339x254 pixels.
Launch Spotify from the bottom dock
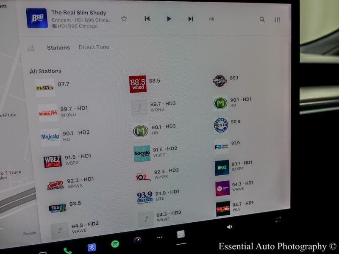pyautogui.click(x=115, y=244)
